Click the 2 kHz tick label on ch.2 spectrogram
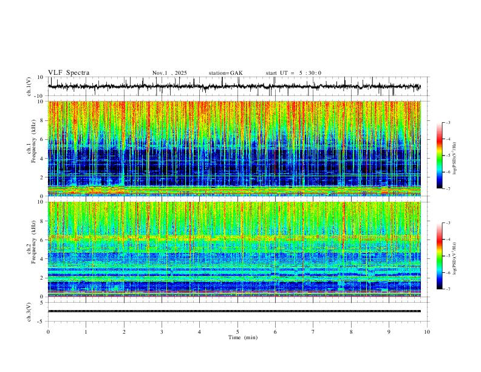This screenshot has width=481, height=372. pos(42,278)
